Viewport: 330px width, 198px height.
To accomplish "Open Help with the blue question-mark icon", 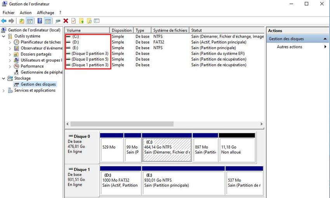I will coord(40,21).
